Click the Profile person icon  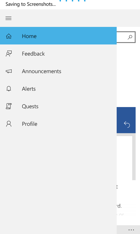(x=9, y=124)
